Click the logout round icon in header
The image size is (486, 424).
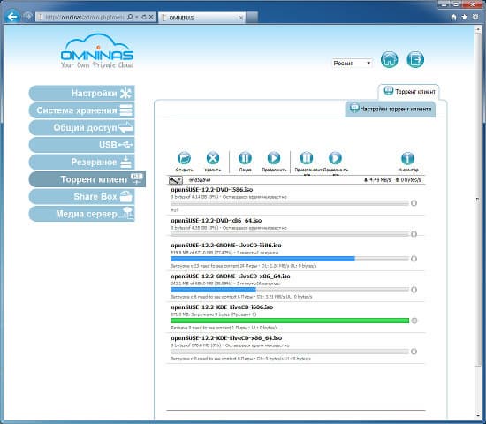coord(415,59)
